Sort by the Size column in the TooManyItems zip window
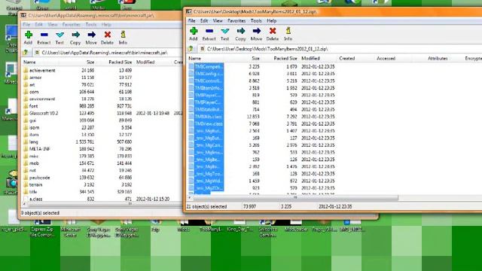The width and height of the screenshot is (482, 271). 255,59
